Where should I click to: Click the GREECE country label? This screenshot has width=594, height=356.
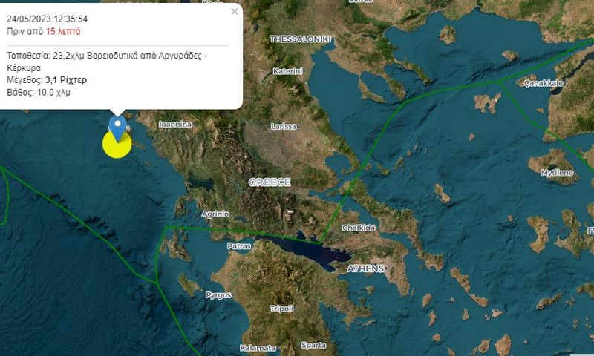coord(270,182)
